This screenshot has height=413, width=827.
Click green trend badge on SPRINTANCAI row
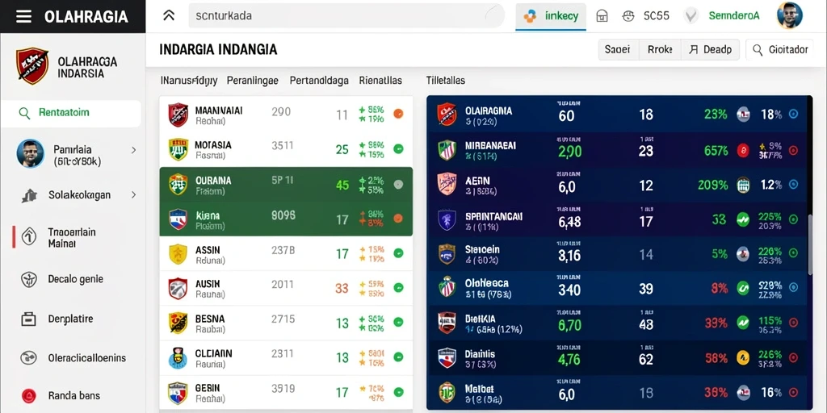(743, 219)
